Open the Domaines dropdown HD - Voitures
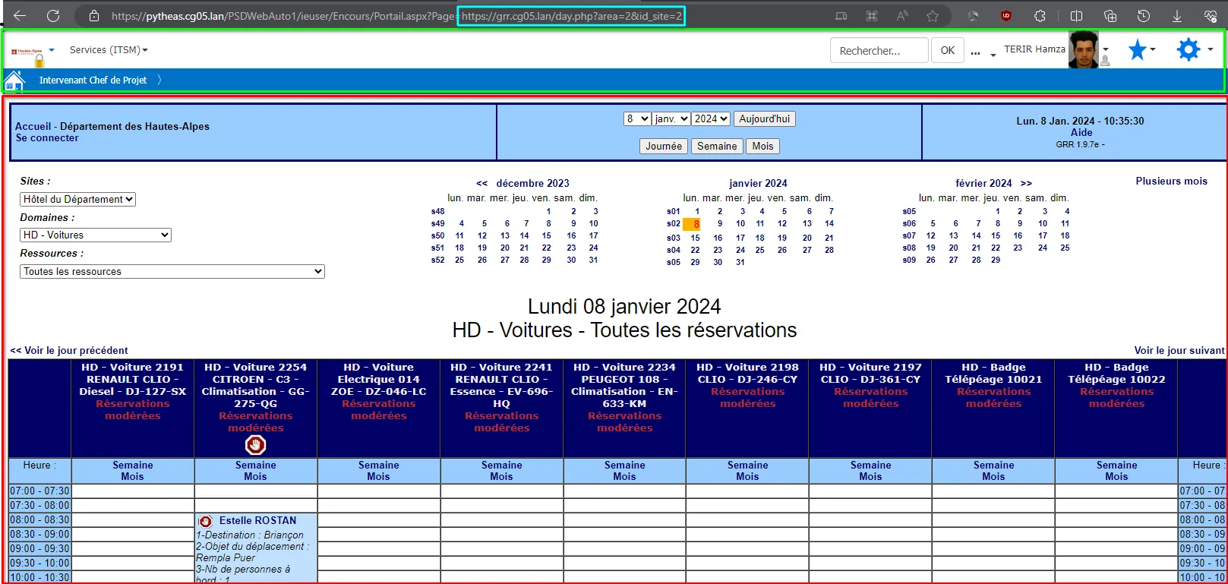 [x=96, y=235]
